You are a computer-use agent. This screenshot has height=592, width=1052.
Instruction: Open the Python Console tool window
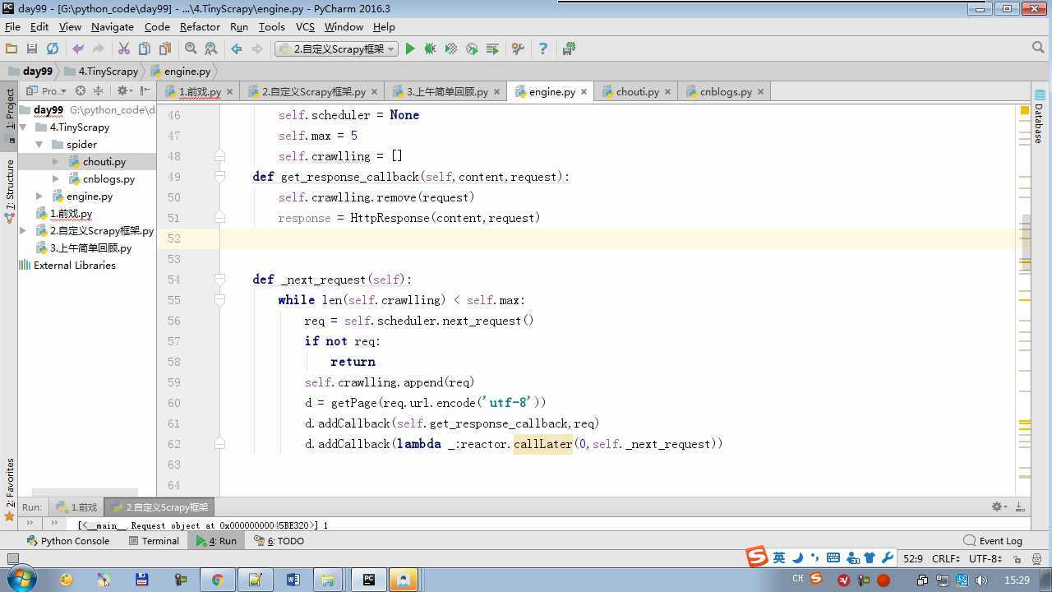68,541
